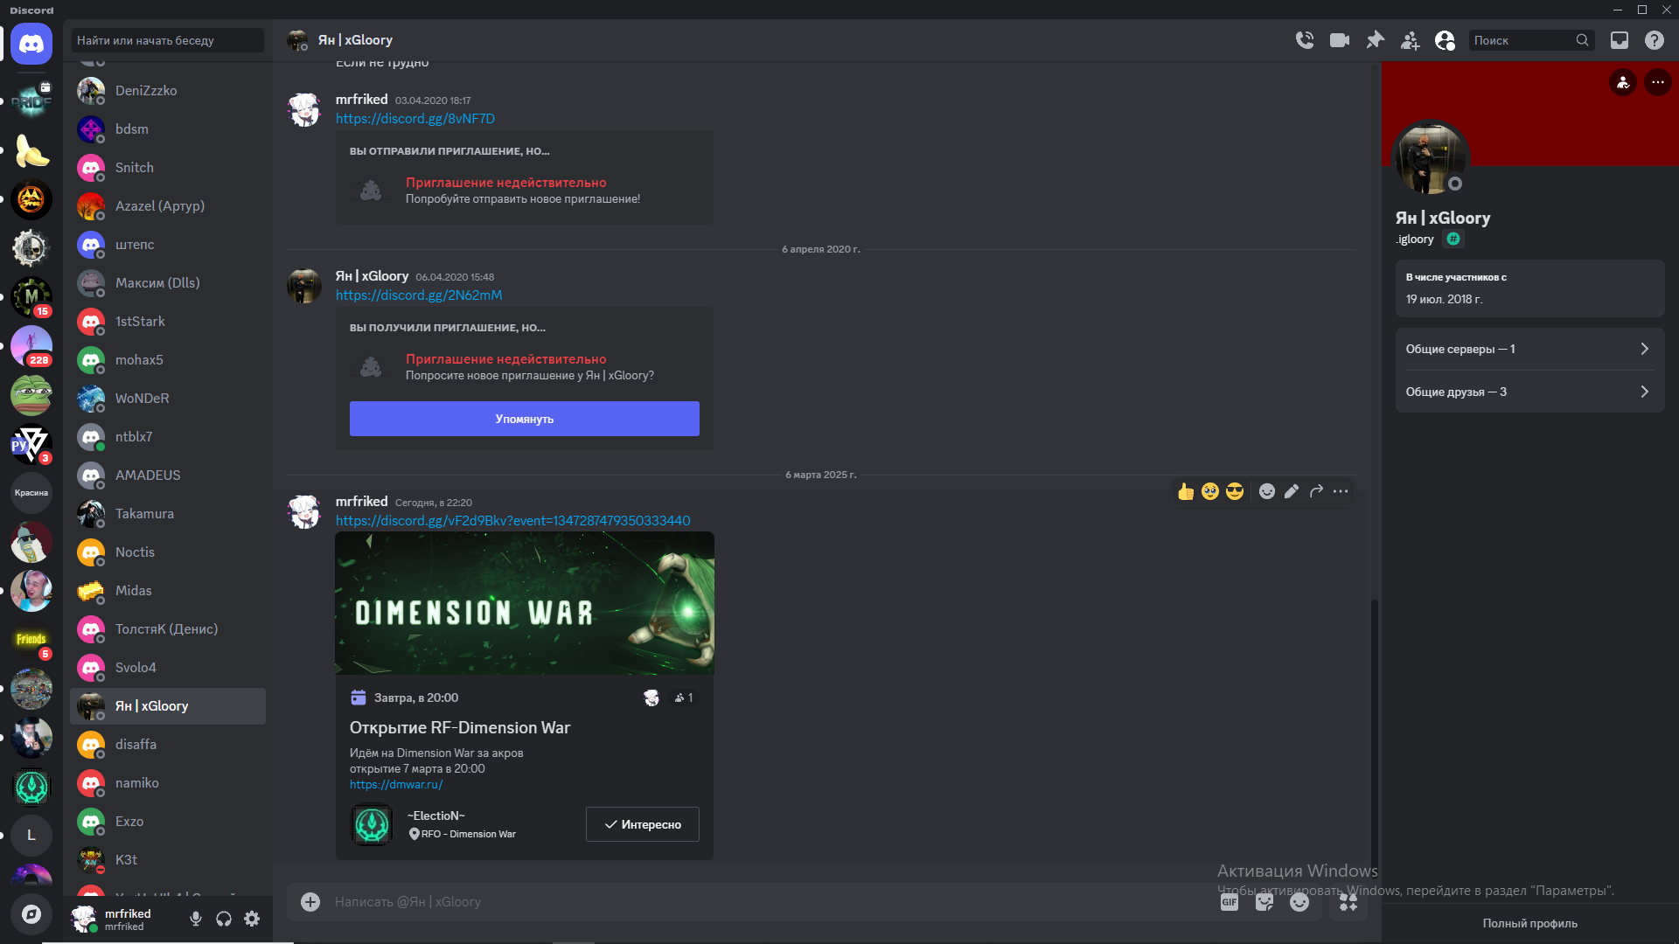
Task: Open Найти или начать беседу search box
Action: pyautogui.click(x=168, y=40)
